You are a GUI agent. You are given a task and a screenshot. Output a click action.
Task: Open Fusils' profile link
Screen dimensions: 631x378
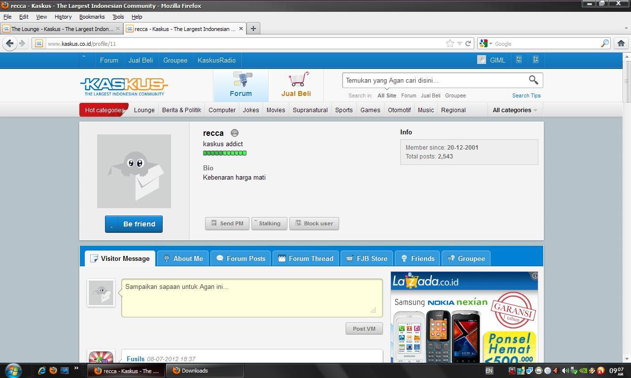click(x=136, y=359)
